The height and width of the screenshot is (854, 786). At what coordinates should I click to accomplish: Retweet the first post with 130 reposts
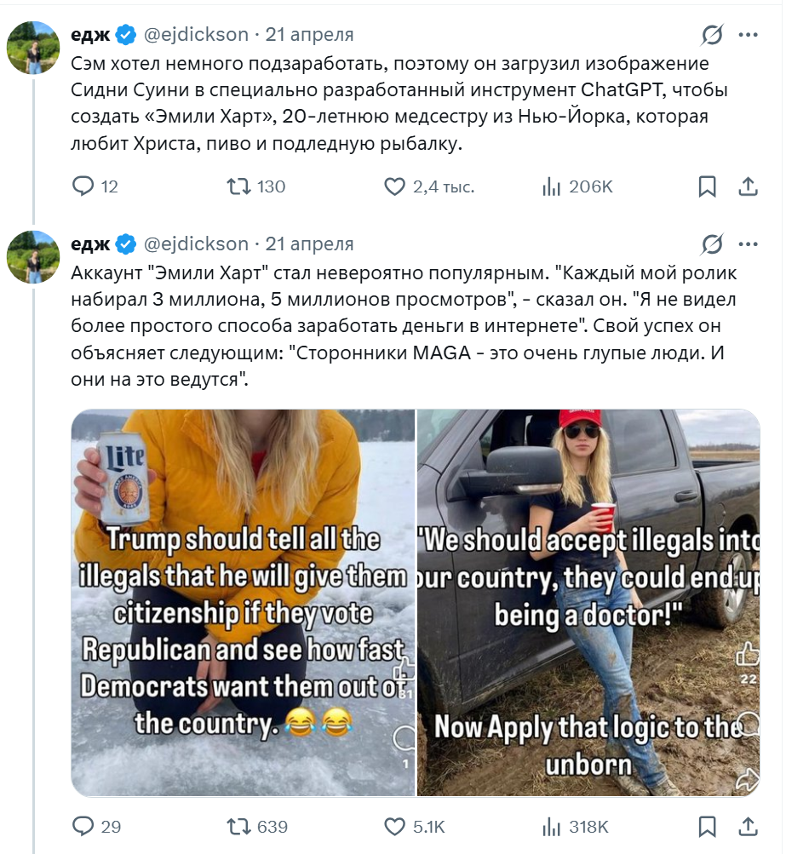256,186
